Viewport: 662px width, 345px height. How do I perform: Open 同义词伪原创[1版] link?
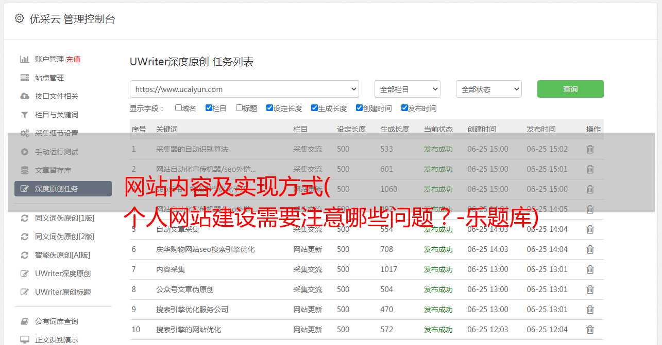(x=64, y=218)
